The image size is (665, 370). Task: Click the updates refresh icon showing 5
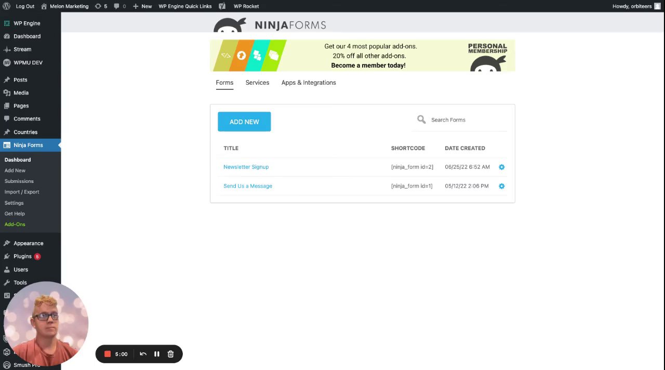click(98, 6)
